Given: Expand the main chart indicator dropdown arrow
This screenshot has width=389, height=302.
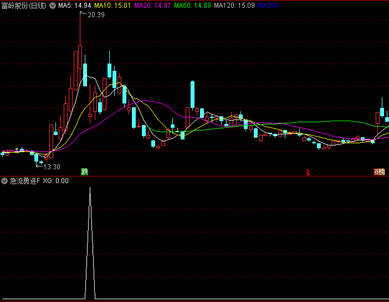Looking at the screenshot, I should coord(53,6).
